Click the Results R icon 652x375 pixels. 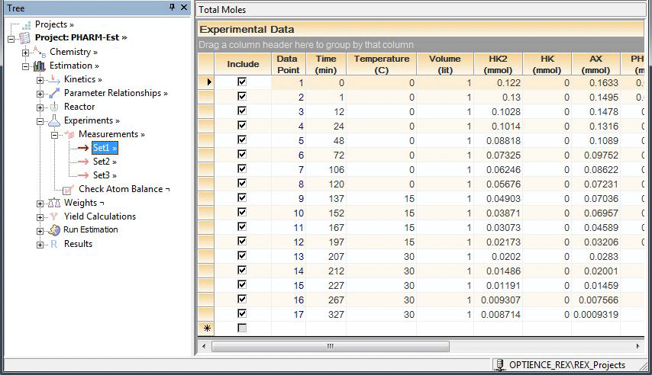coord(54,244)
